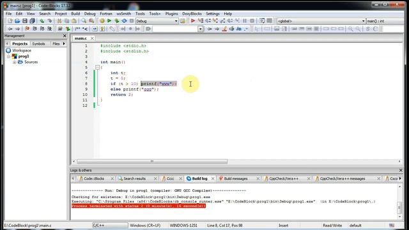409x230 pixels.
Task: Click the Debugging windows icon
Action: click(x=262, y=21)
